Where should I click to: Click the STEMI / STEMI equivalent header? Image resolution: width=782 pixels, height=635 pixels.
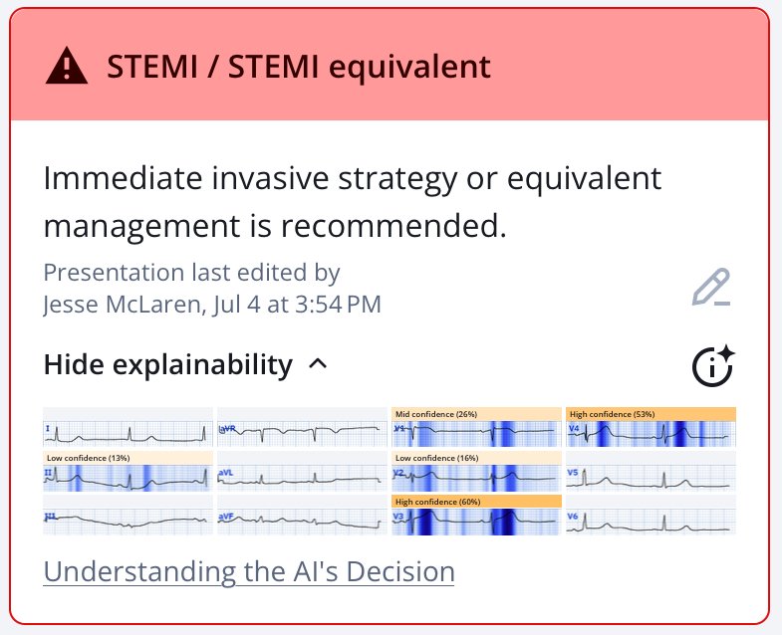coord(299,67)
